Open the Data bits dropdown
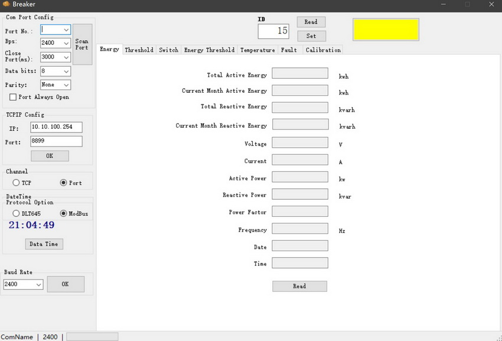 pyautogui.click(x=66, y=71)
